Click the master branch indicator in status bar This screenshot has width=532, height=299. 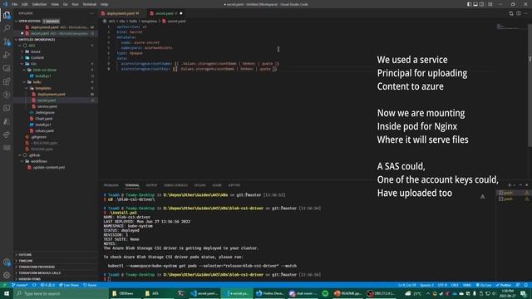pos(20,285)
